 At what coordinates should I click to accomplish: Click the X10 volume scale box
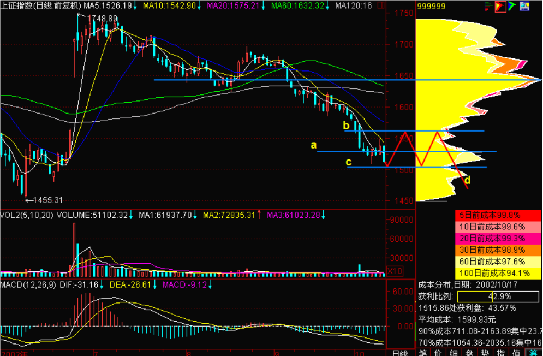click(x=394, y=271)
